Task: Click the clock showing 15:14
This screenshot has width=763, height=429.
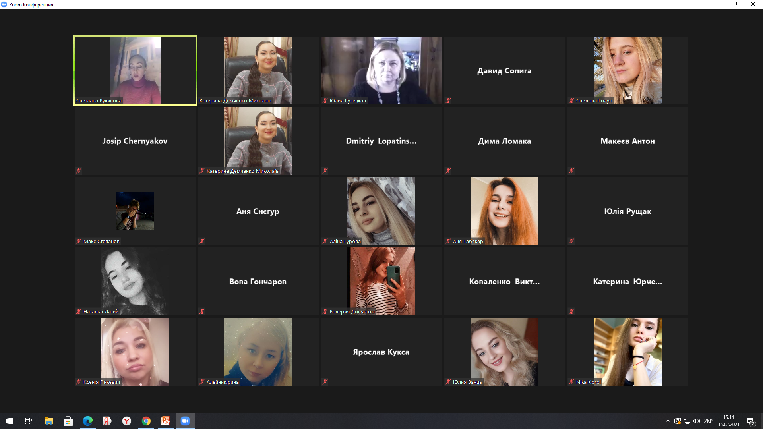Action: pyautogui.click(x=728, y=421)
